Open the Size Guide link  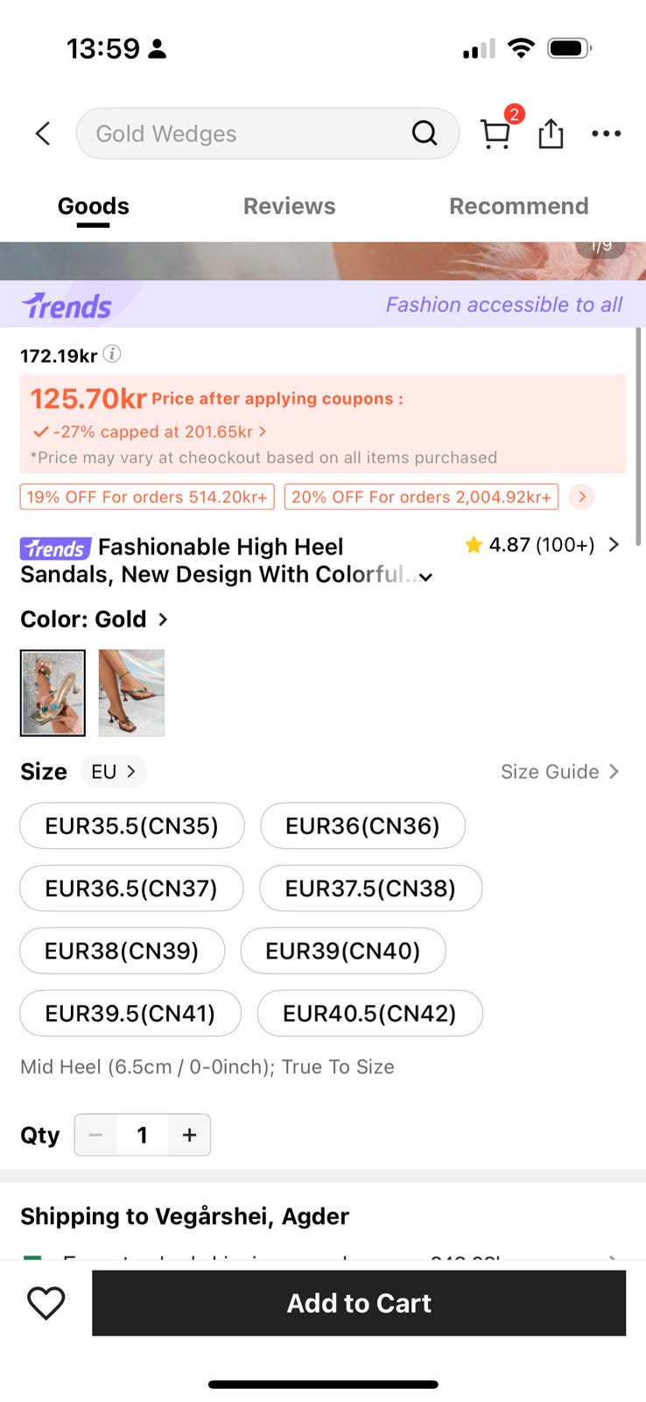click(x=559, y=771)
